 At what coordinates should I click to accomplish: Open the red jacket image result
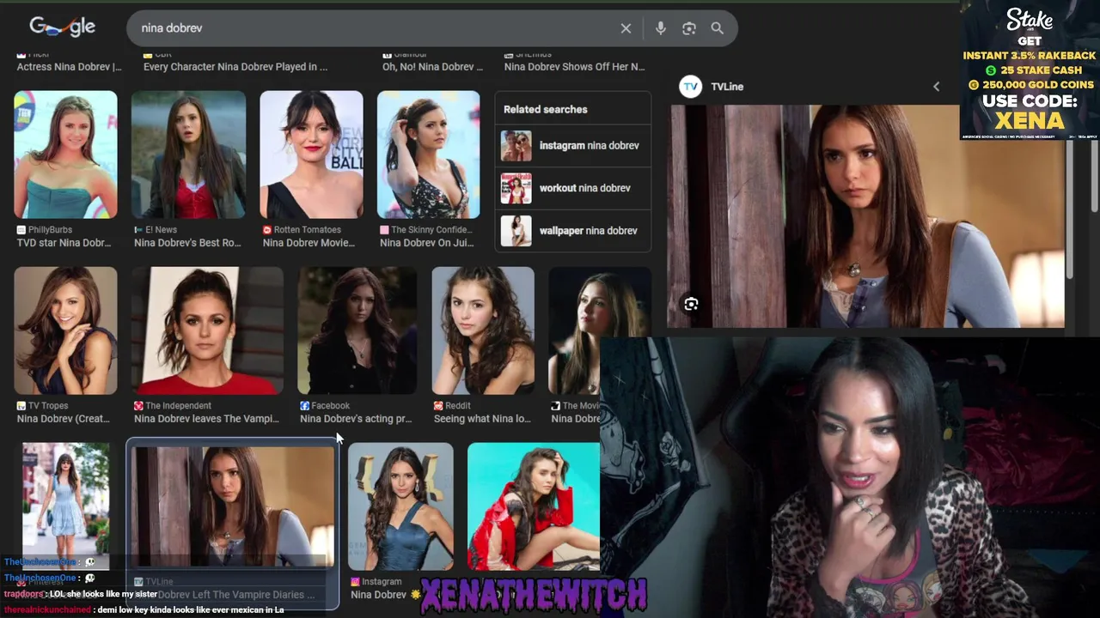[x=534, y=506]
